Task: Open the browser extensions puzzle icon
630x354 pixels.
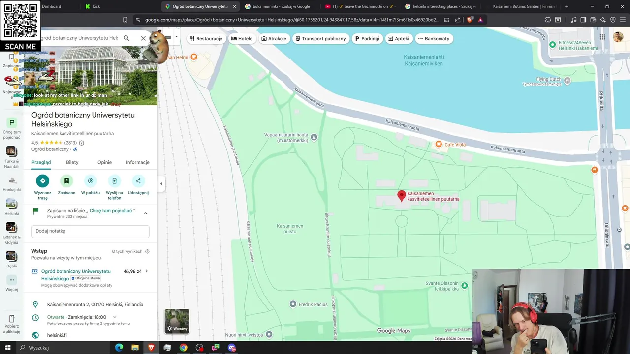Action: point(548,20)
